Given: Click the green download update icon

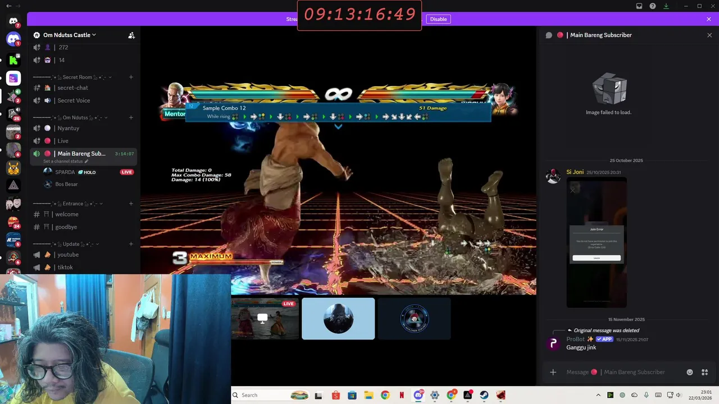Looking at the screenshot, I should (666, 6).
